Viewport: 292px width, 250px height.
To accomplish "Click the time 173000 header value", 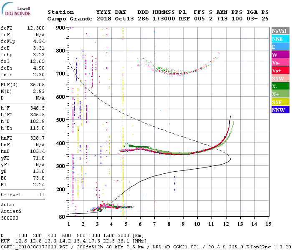I will click(164, 19).
